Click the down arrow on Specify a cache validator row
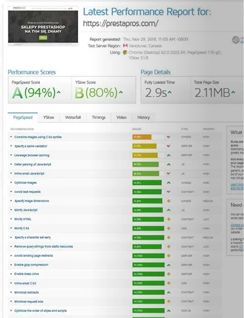Screen dimensions: 244x318 coord(169,146)
